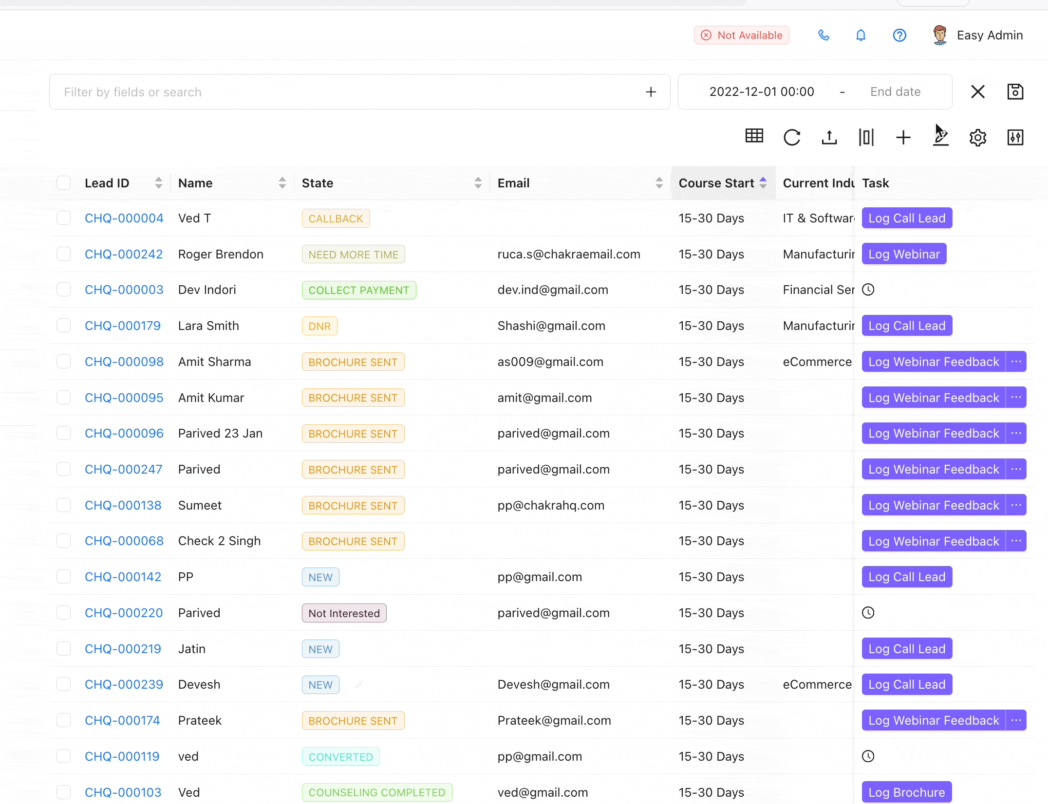This screenshot has width=1048, height=804.
Task: Open more options beside Amit Sharma's Log Webinar Feedback
Action: [1016, 362]
